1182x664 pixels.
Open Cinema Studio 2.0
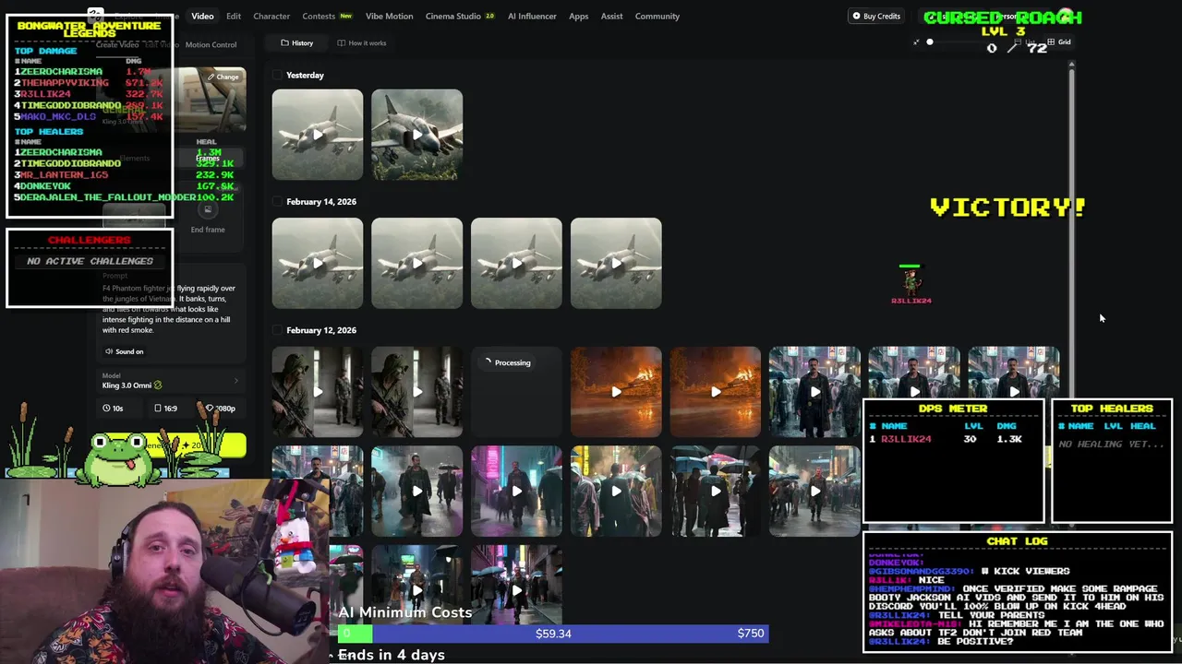[x=460, y=16]
